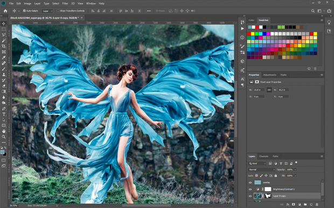Pick the yellow swatch in Swatches panel
The image size is (334, 208).
coord(253,33)
